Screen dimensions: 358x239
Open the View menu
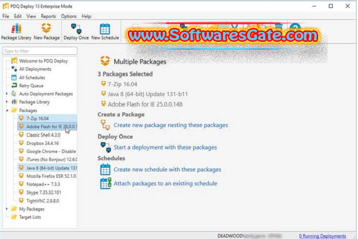click(x=31, y=16)
